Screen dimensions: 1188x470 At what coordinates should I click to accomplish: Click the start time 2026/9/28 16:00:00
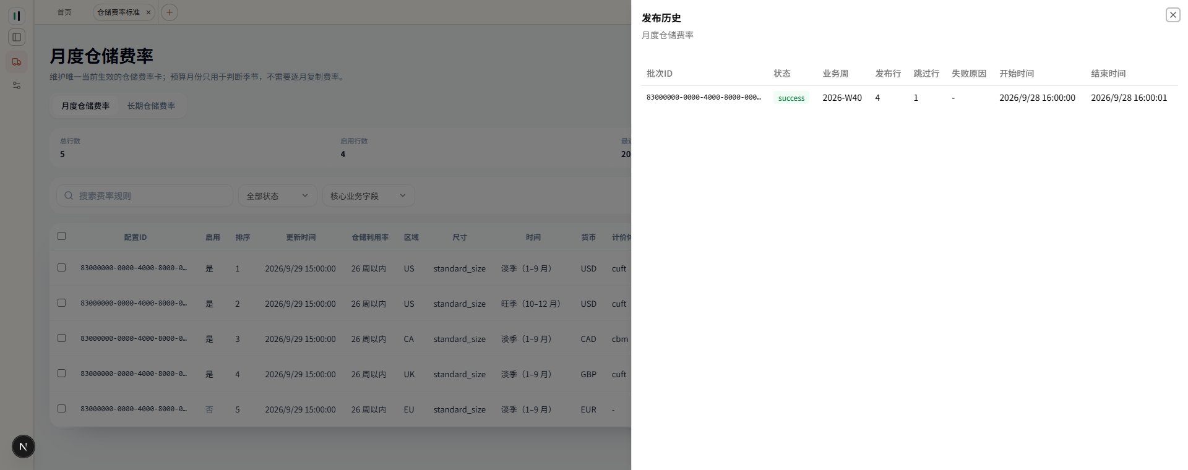click(x=1037, y=98)
